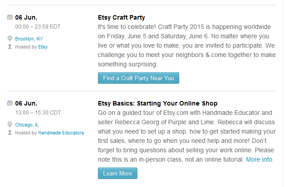286x187 pixels.
Task: Click the location pin icon next to Chicago, IL
Action: tap(10, 125)
